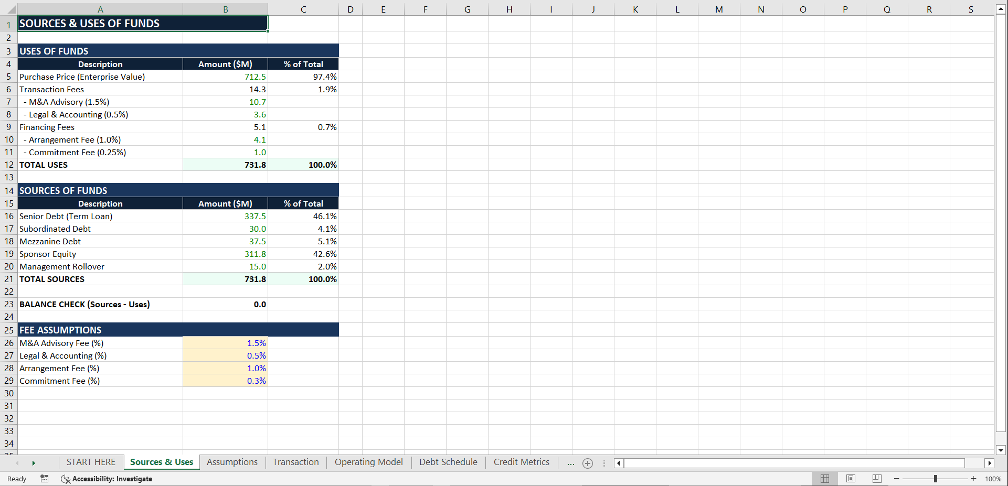1008x486 pixels.
Task: Switch to the Assumptions sheet
Action: pyautogui.click(x=232, y=462)
